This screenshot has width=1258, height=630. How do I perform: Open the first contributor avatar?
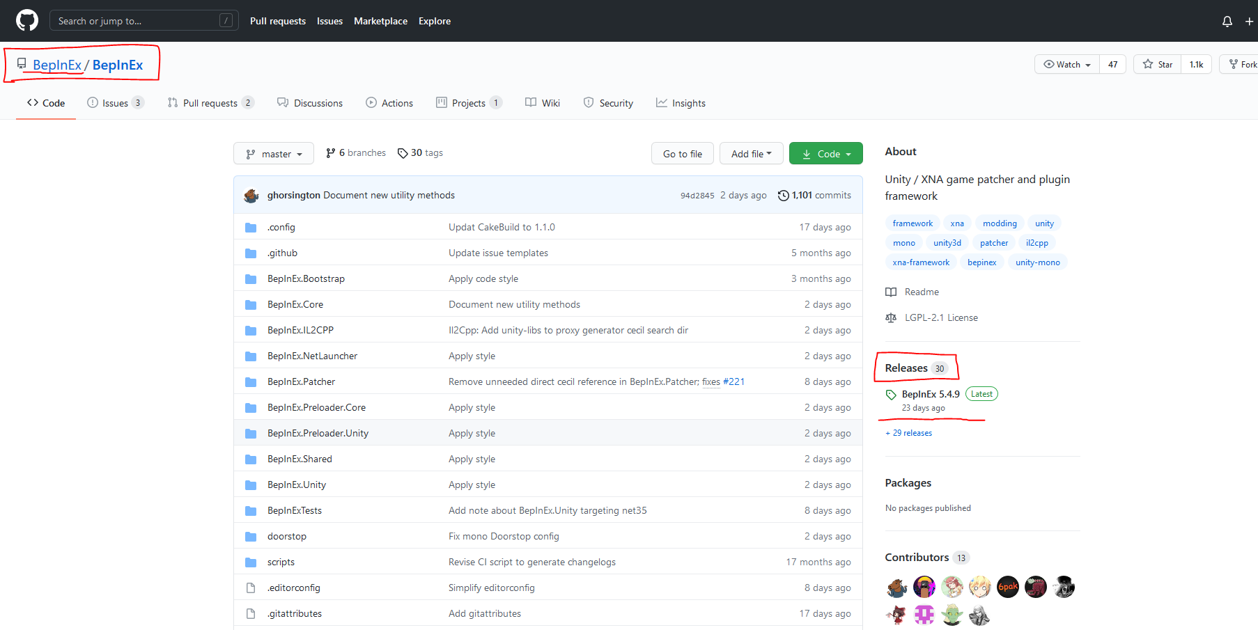[x=896, y=588]
